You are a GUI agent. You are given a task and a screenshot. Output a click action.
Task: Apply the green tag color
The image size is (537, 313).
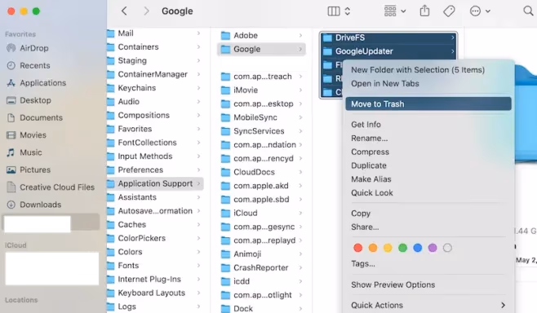[403, 248]
